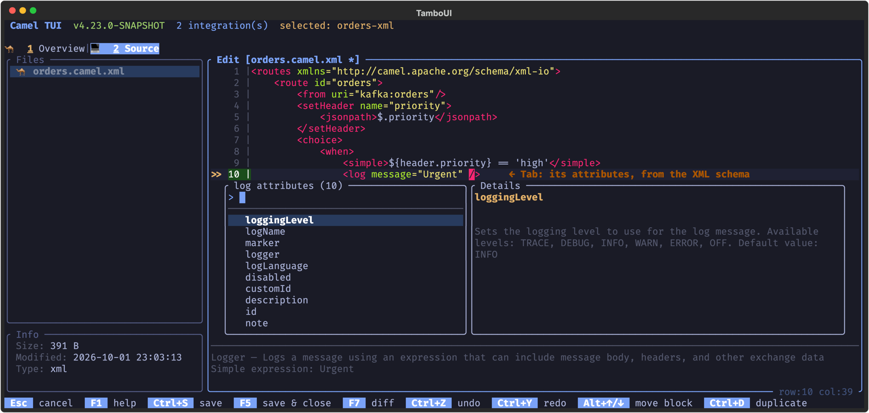The width and height of the screenshot is (869, 413).
Task: Click the Ctrl+Z undo key badge
Action: click(x=428, y=403)
